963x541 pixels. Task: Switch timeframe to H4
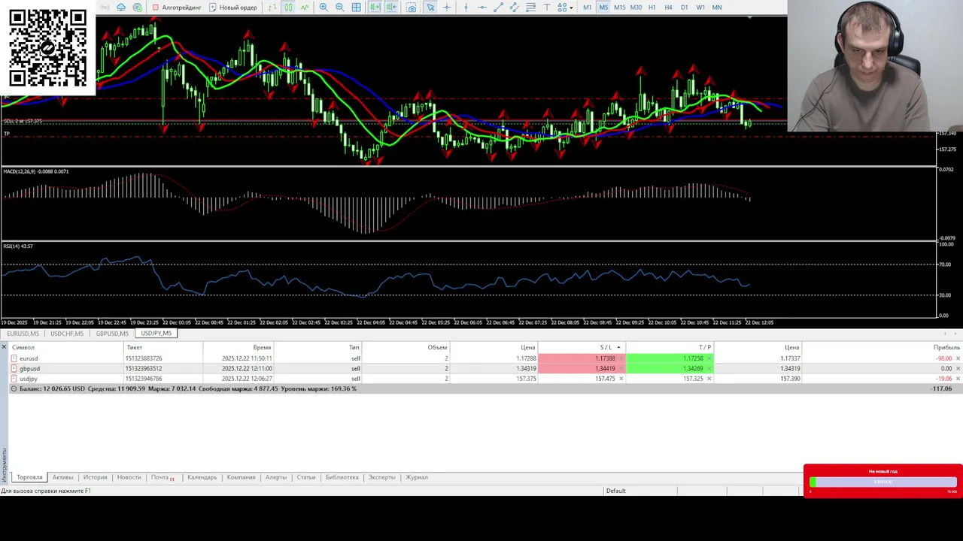coord(668,8)
